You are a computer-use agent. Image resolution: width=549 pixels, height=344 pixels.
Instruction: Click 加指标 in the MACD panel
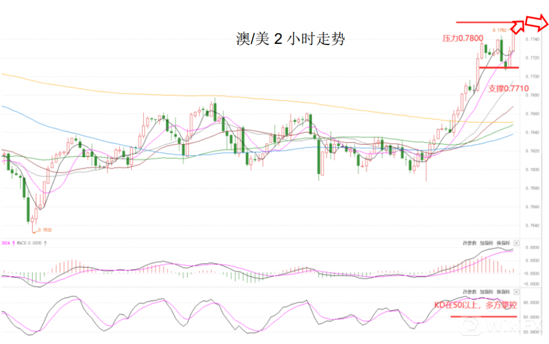486,243
